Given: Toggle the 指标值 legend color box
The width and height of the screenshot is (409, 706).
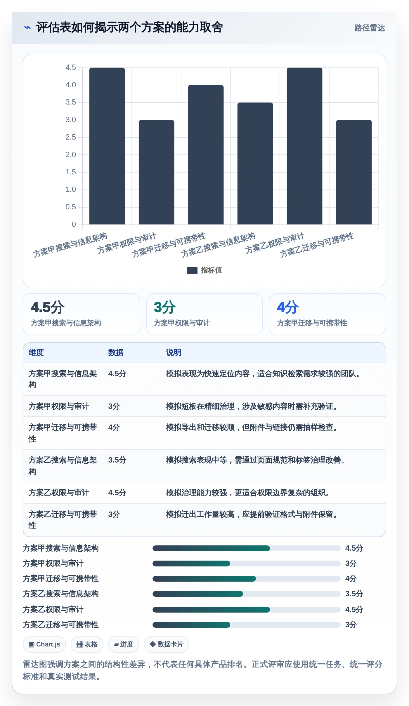Looking at the screenshot, I should click(x=192, y=270).
